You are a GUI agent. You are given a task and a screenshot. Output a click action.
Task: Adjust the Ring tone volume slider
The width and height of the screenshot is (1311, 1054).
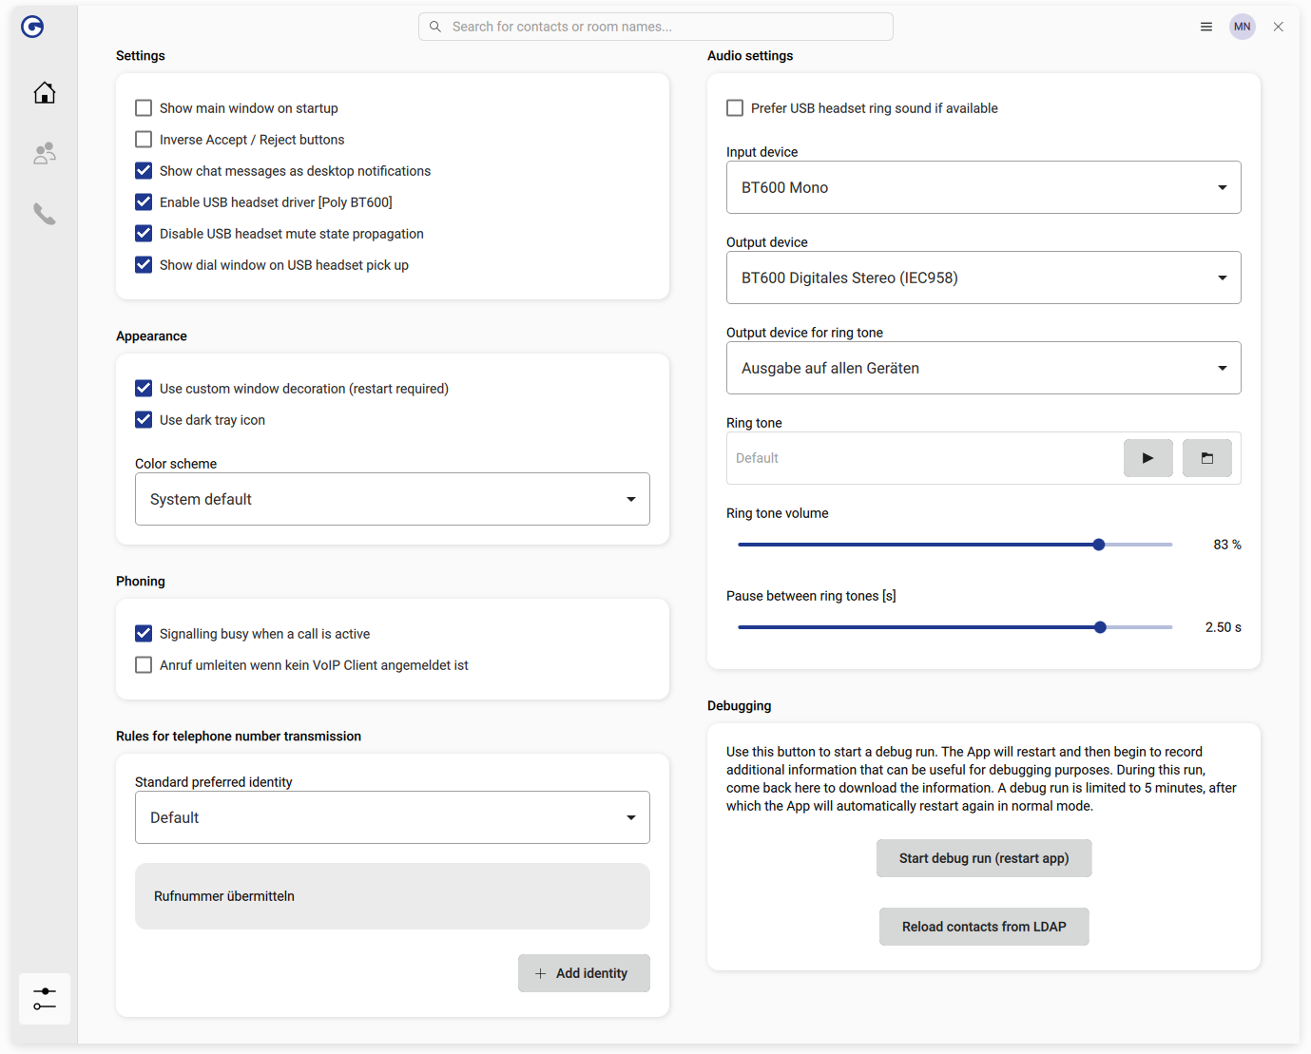(x=1098, y=544)
